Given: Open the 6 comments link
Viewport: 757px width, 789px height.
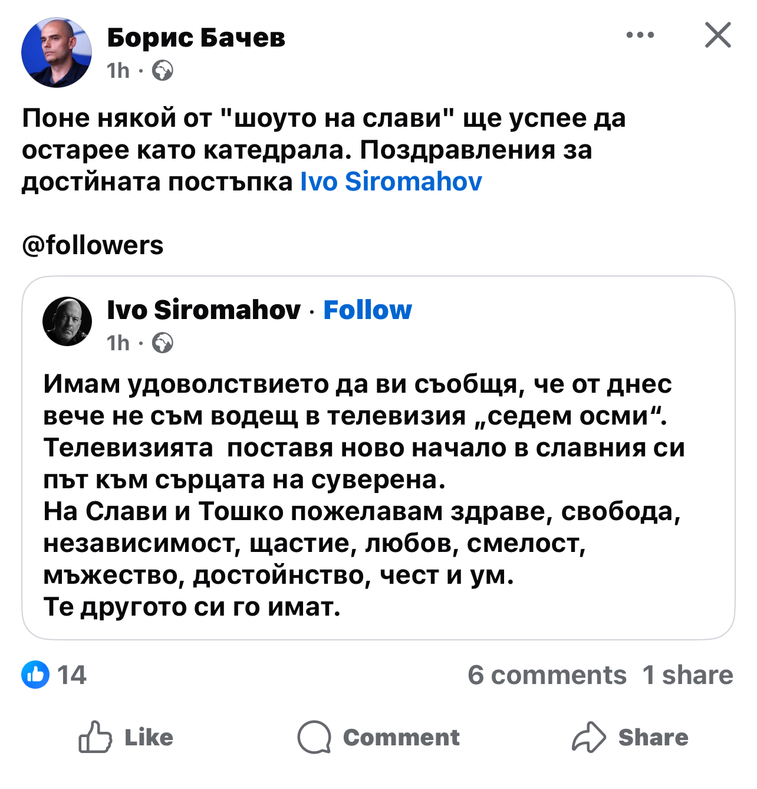Looking at the screenshot, I should click(547, 675).
